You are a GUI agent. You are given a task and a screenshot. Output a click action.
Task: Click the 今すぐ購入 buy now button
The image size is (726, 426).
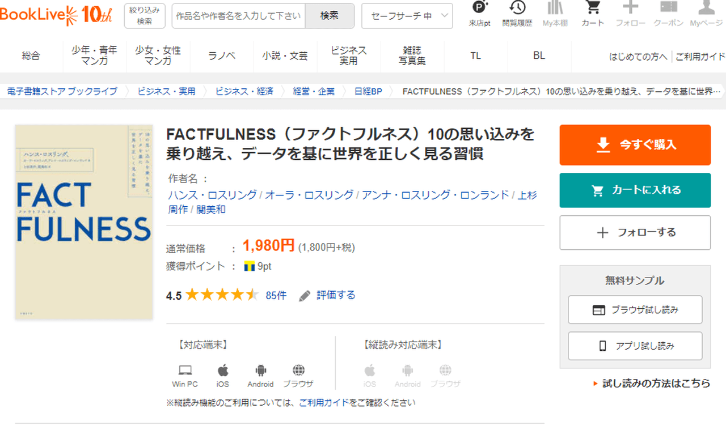point(635,145)
